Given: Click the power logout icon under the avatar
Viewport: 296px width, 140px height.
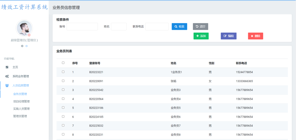Looking at the screenshot, I should tap(27, 46).
